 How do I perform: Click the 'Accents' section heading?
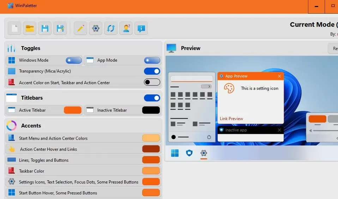(31, 126)
